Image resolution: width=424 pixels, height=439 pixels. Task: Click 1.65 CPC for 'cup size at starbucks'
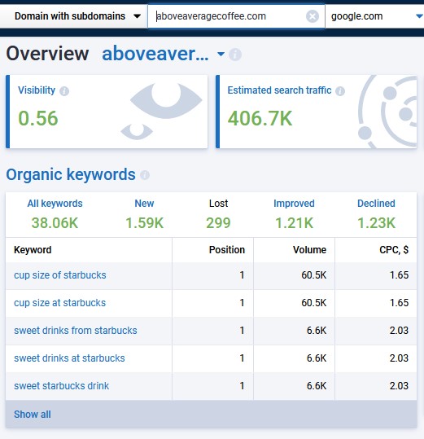[x=399, y=303]
